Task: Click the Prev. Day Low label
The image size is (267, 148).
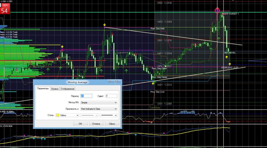Action: 157,92
